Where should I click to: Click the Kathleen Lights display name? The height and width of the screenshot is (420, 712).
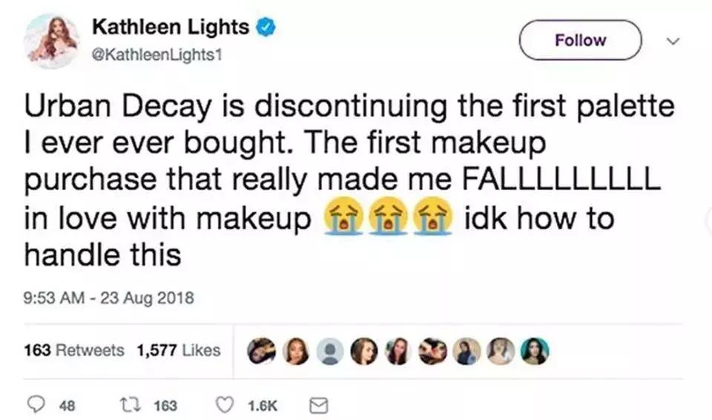tap(170, 28)
